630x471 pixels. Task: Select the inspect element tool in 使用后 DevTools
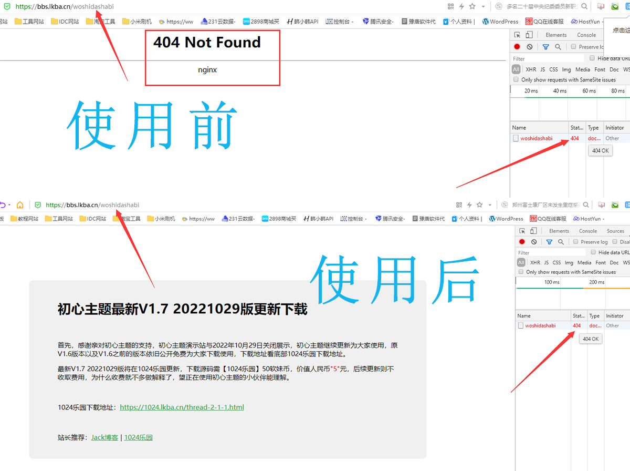click(x=522, y=231)
